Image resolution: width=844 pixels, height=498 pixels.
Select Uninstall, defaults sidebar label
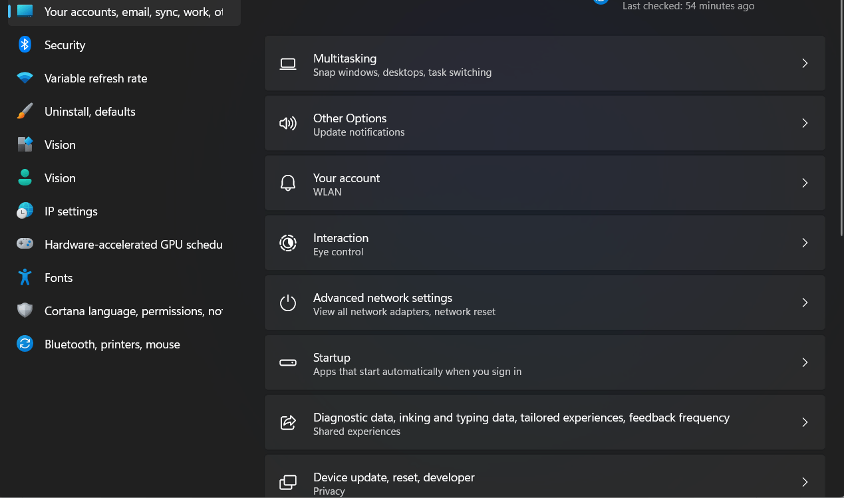(90, 112)
